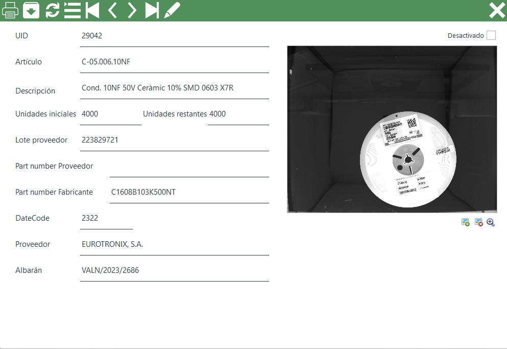Viewport: 507px width, 349px height.
Task: Refresh the record with the sync arrows icon
Action: pyautogui.click(x=52, y=10)
